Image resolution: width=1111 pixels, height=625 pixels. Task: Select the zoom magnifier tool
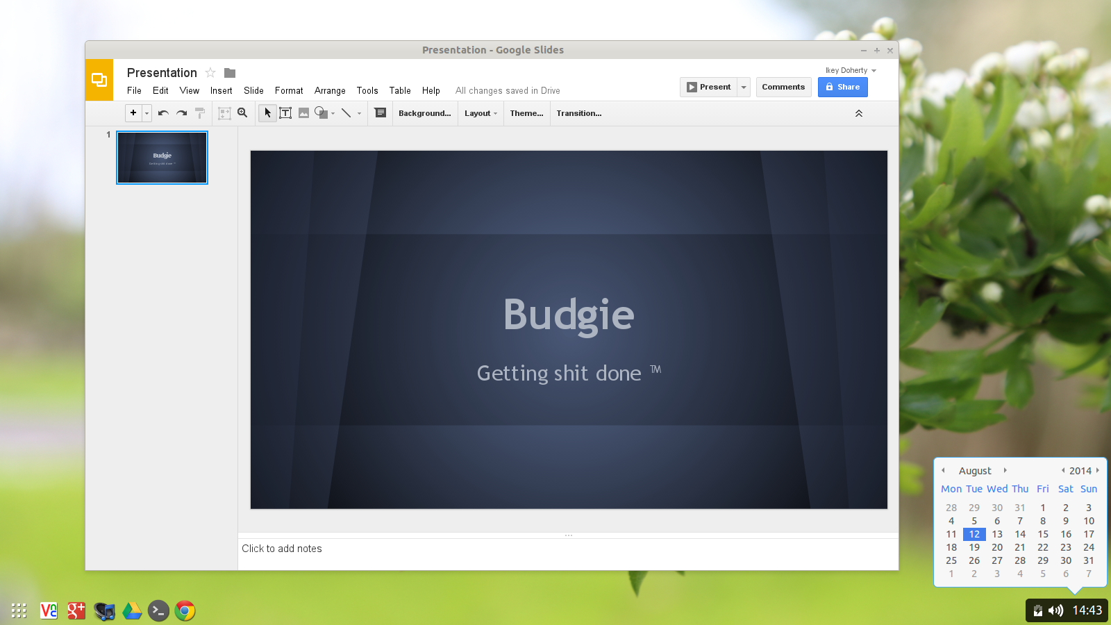pos(242,112)
